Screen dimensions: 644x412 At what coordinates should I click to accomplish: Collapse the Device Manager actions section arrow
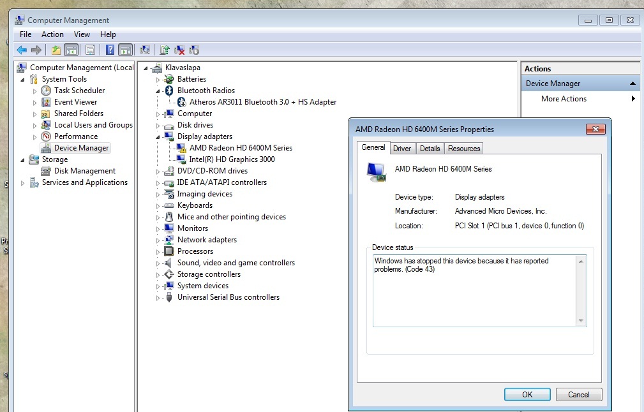[633, 84]
